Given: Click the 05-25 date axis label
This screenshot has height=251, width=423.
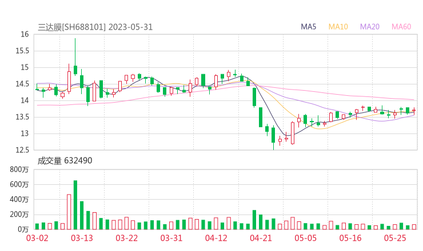Looking at the screenshot, I should point(395,238).
